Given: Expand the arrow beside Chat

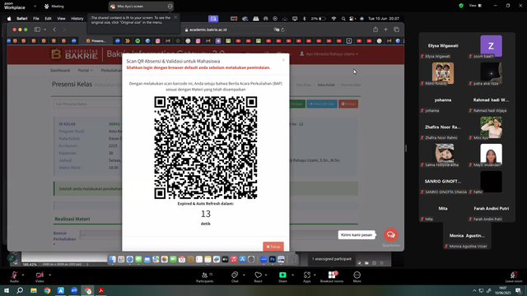Looking at the screenshot, I should [x=244, y=275].
